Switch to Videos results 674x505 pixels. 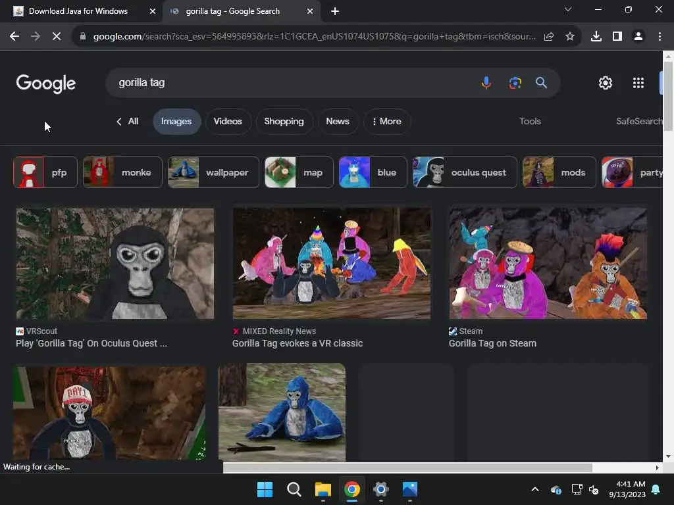click(228, 122)
